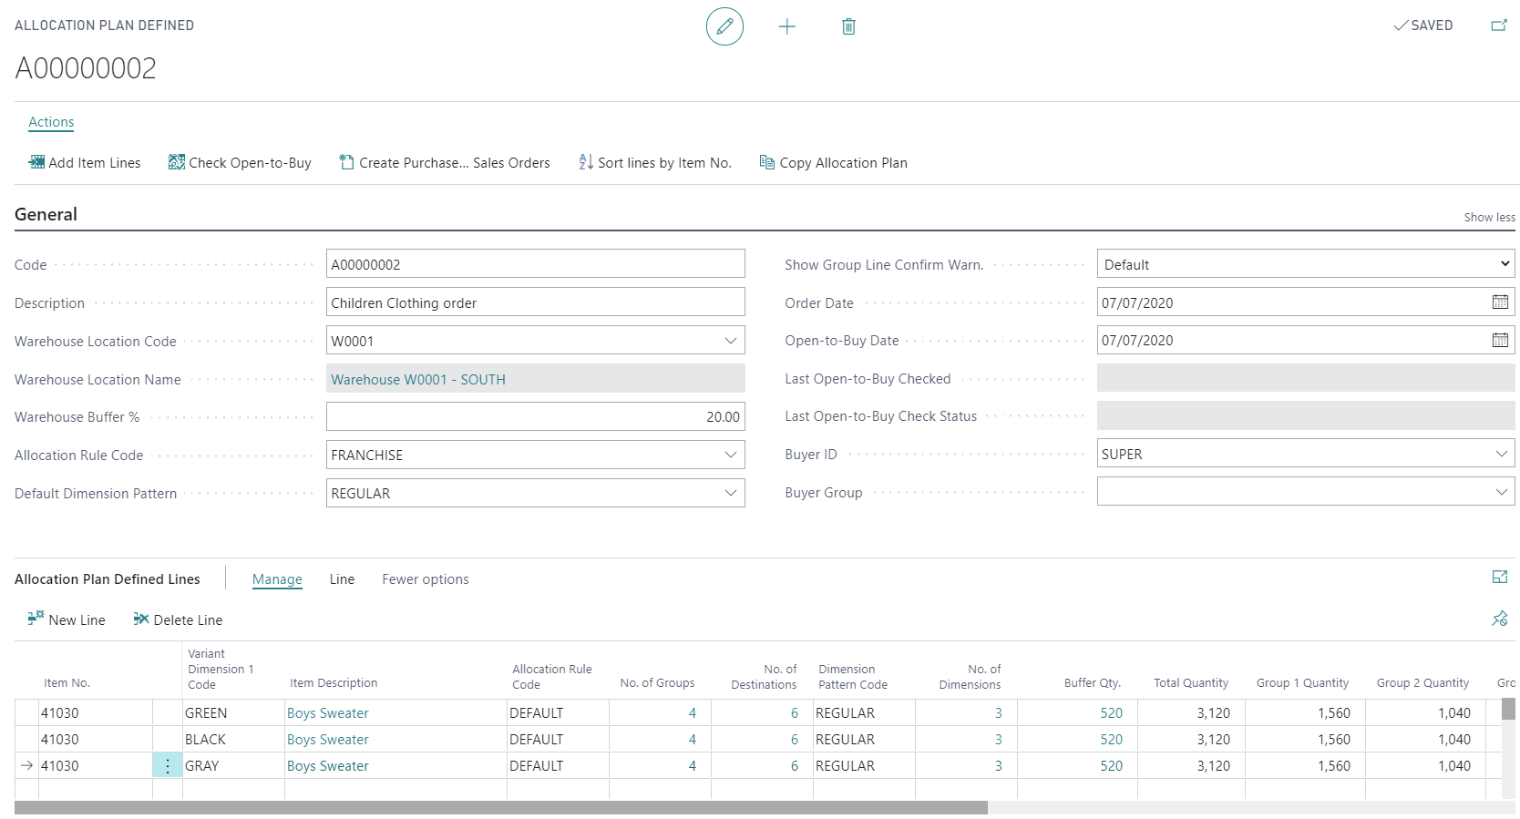Expand the Buyer ID dropdown
Viewport: 1520px width, 819px height.
click(x=1501, y=455)
